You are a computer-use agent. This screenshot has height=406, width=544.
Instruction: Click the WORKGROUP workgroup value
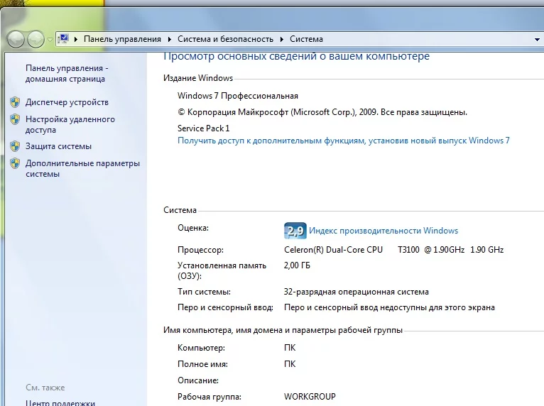coord(310,396)
